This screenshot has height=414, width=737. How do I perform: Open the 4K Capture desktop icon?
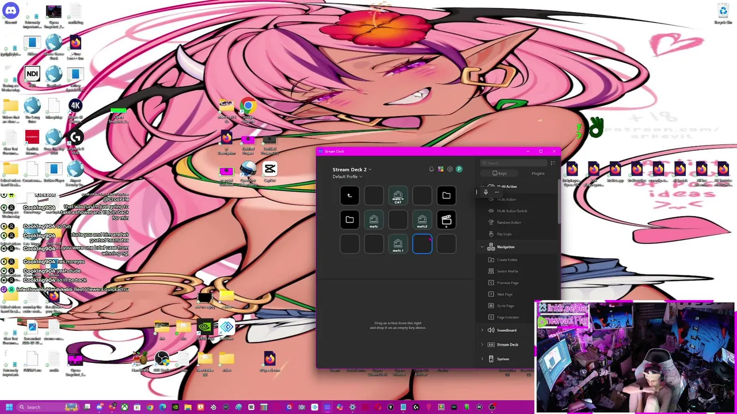pos(75,109)
